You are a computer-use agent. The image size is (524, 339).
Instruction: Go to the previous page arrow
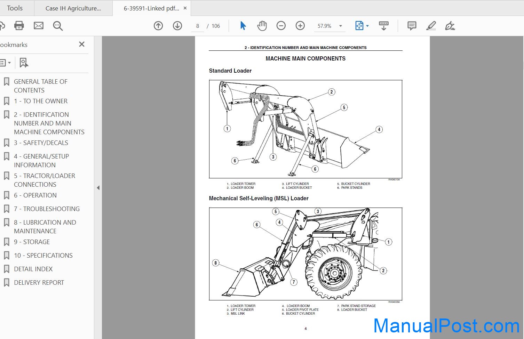pyautogui.click(x=158, y=26)
